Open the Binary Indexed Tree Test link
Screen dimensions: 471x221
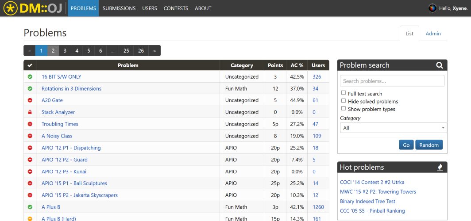coord(368,201)
